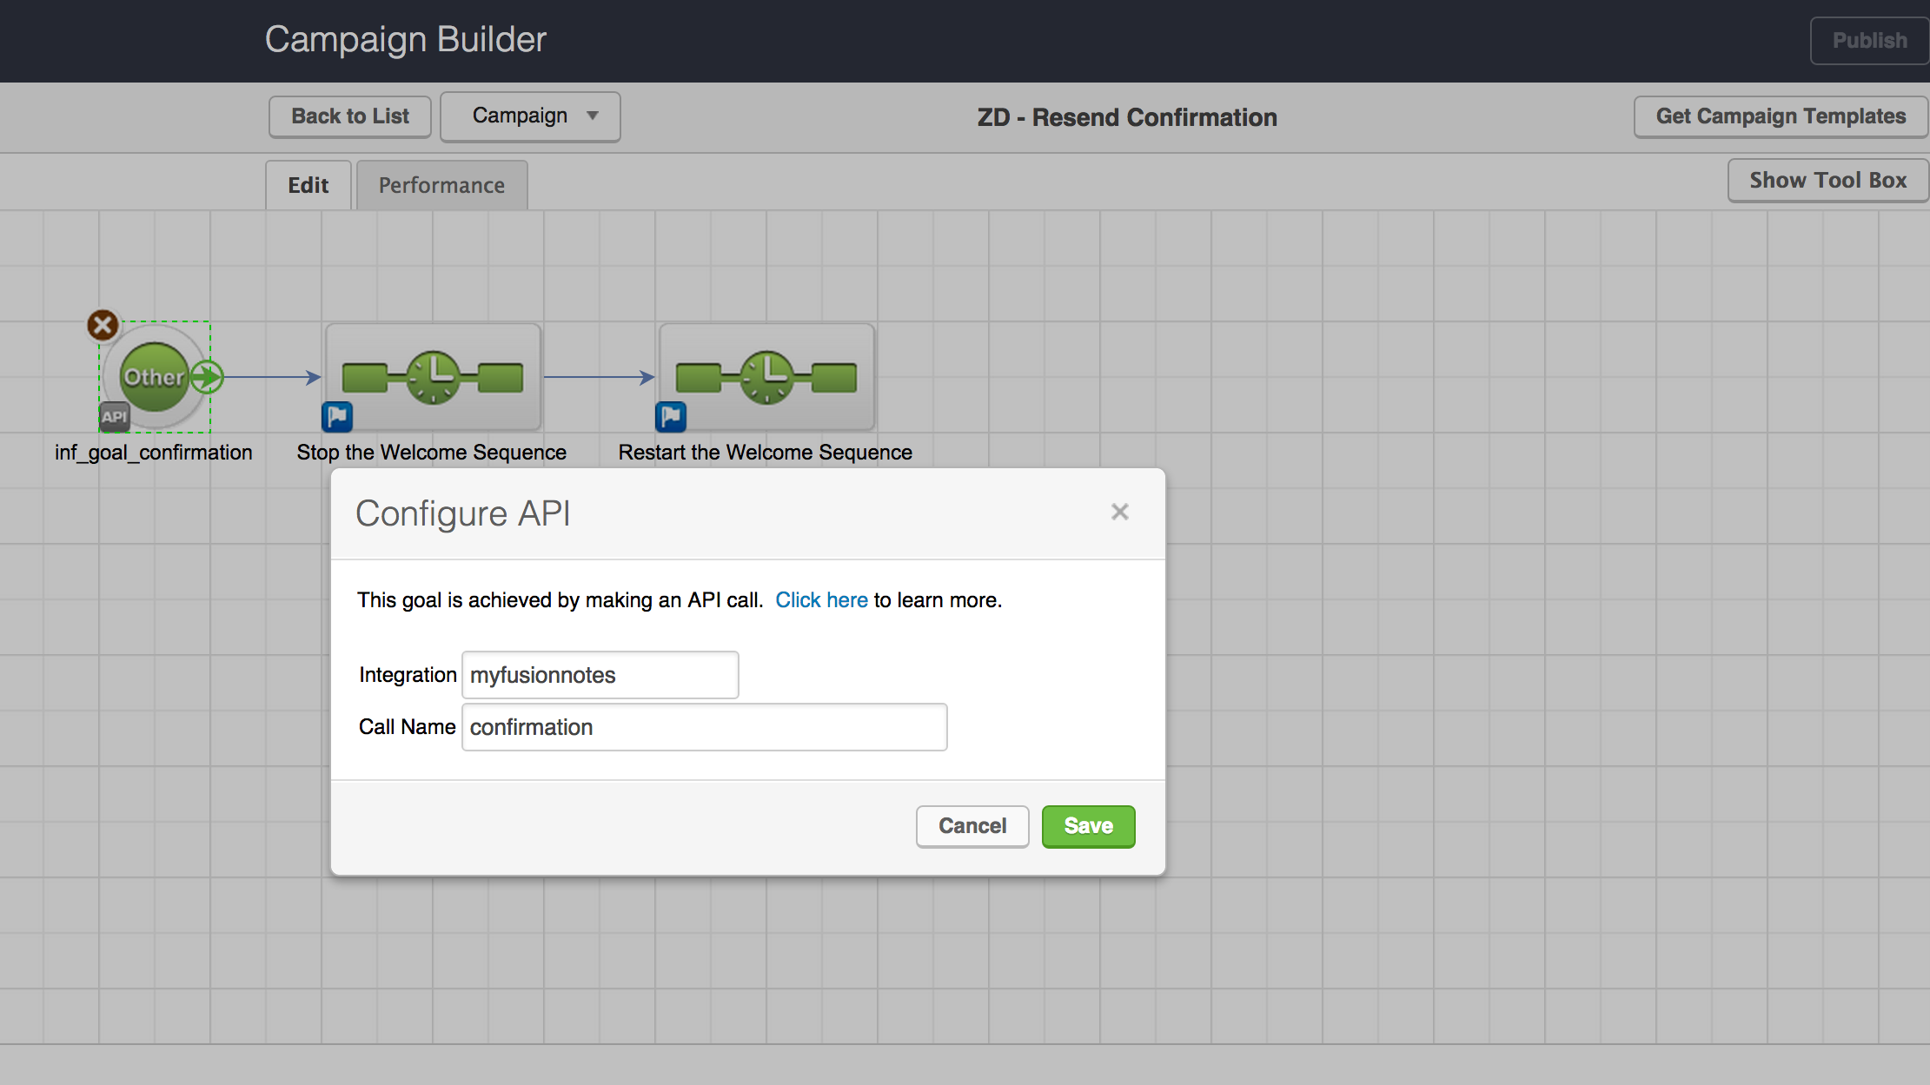Select the Edit tab
Image resolution: width=1930 pixels, height=1085 pixels.
click(x=308, y=185)
